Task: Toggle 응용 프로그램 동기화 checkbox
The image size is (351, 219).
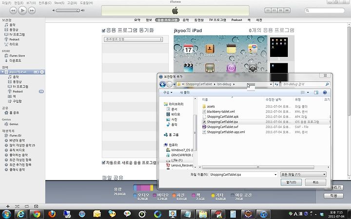Action: click(104, 31)
